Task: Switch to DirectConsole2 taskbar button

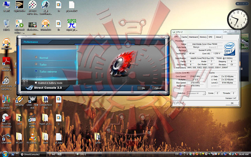Action: [x=33, y=154]
